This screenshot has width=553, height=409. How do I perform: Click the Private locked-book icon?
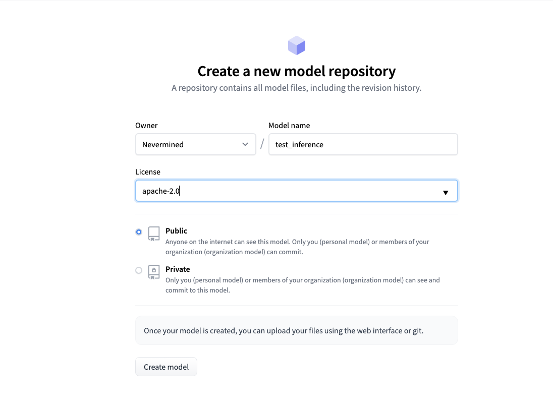click(x=154, y=272)
